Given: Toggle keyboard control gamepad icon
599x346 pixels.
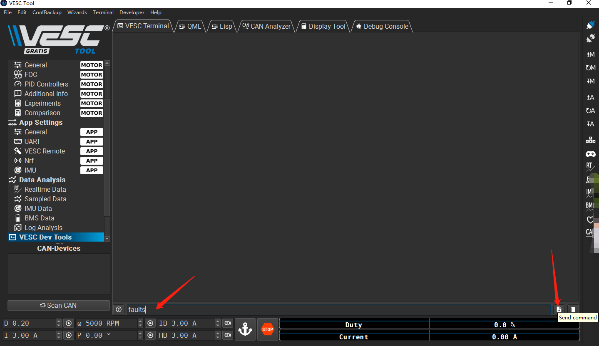Looking at the screenshot, I should click(590, 153).
